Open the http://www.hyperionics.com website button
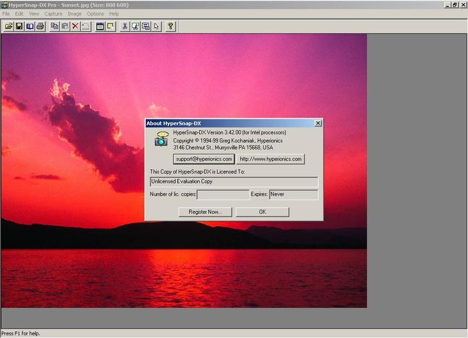Screen dimensions: 468x338 [x=271, y=159]
